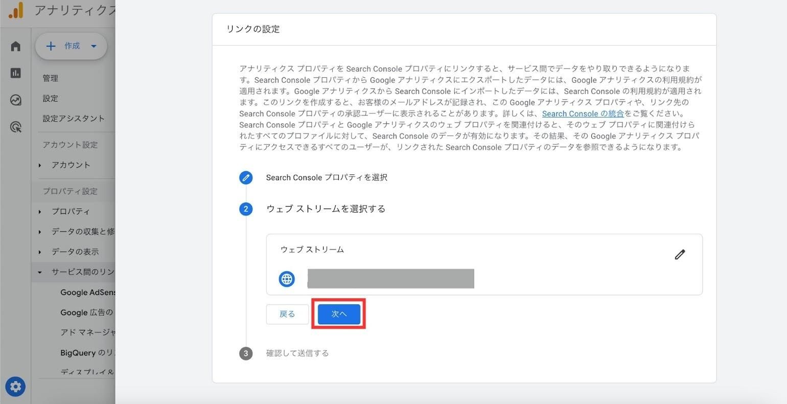The height and width of the screenshot is (404, 787).
Task: Open the Search Console の統合 link
Action: [x=583, y=114]
